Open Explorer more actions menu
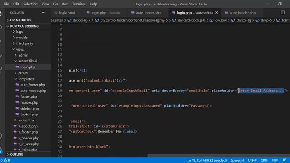 coord(43,13)
